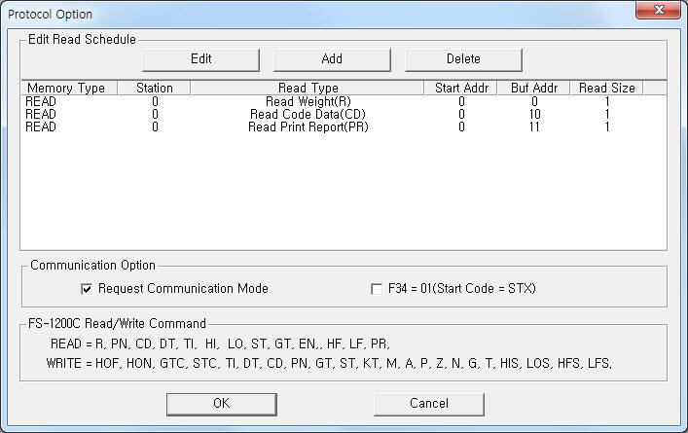This screenshot has width=688, height=433.
Task: Click Buf Addr value 11 cell
Action: 534,127
